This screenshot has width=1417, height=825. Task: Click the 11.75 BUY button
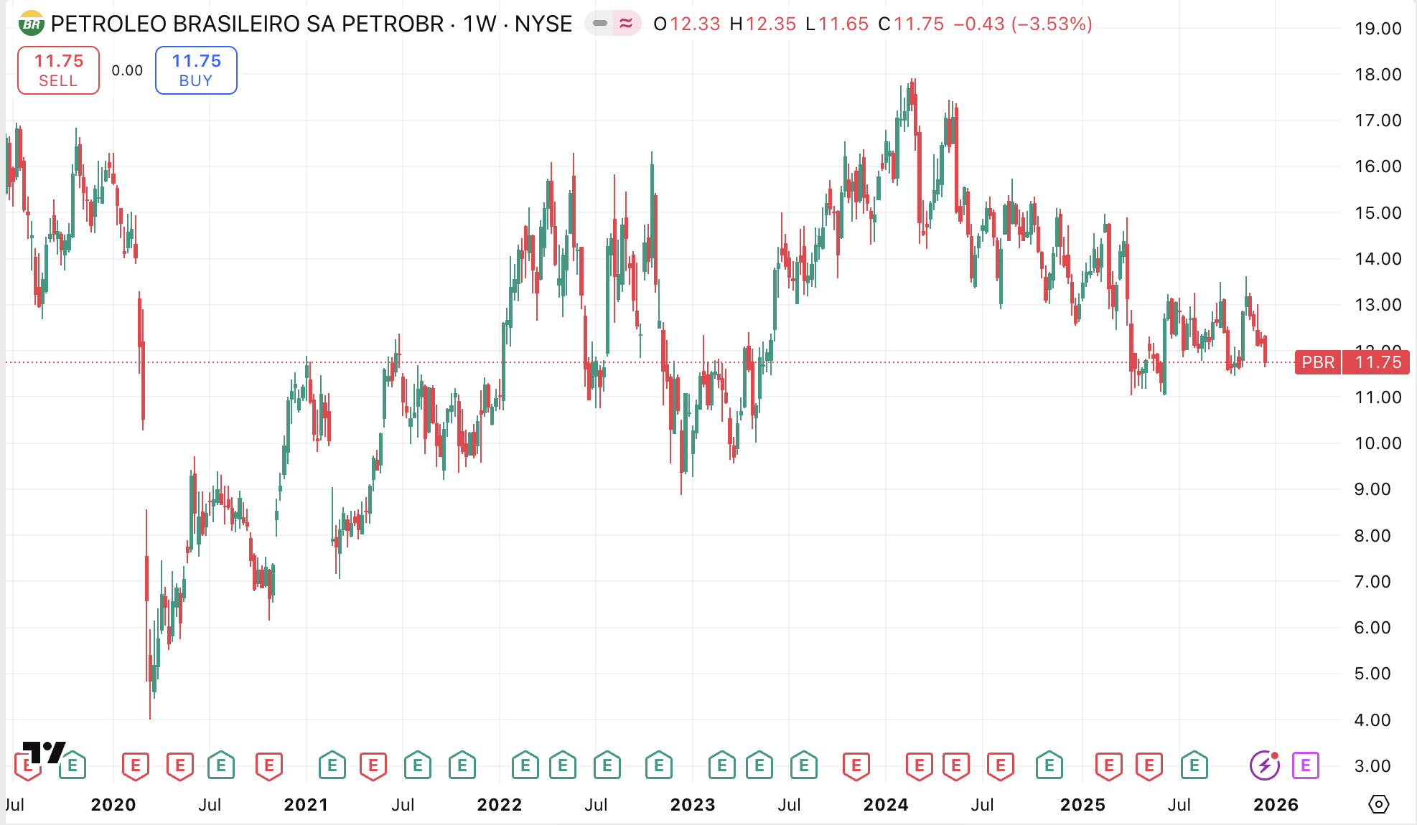coord(196,70)
